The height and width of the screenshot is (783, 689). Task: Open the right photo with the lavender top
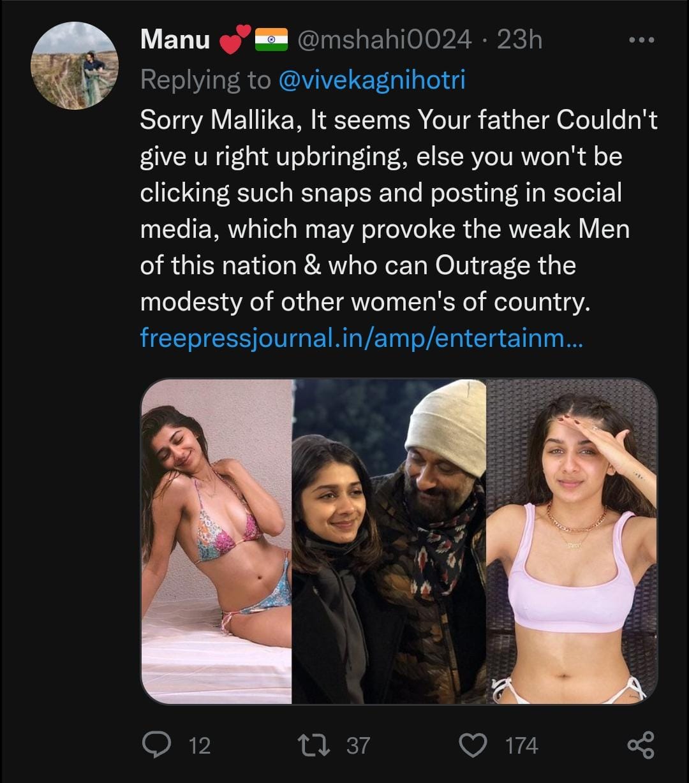point(572,541)
